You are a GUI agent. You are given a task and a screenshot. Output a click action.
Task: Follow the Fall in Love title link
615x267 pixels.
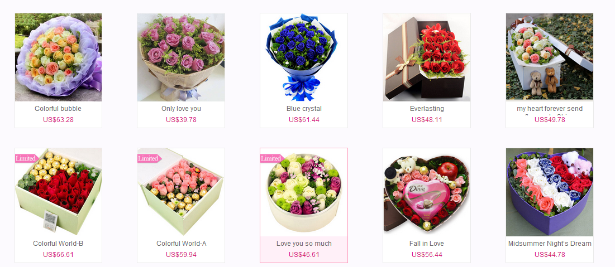pyautogui.click(x=427, y=244)
